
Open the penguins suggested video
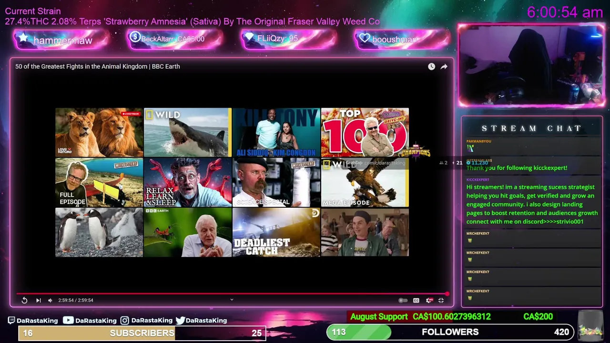99,232
